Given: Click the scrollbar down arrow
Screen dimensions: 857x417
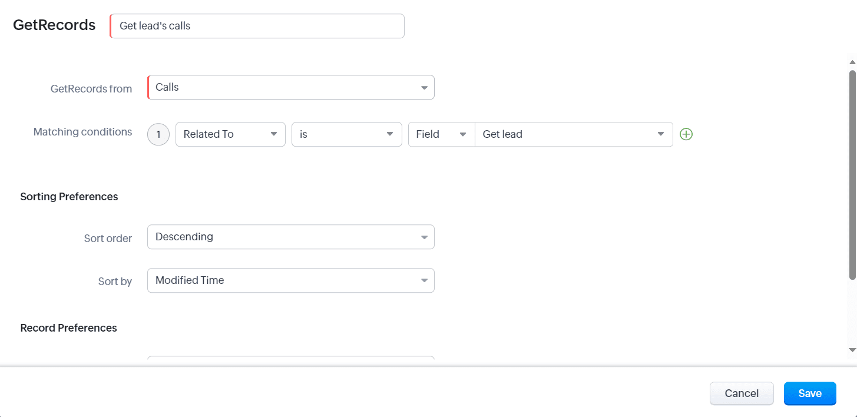Looking at the screenshot, I should 852,350.
